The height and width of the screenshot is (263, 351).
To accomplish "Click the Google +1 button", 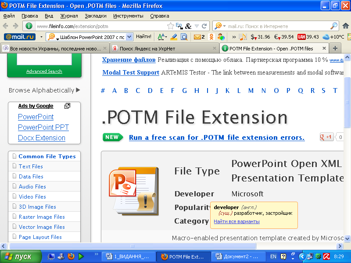I will pos(326,137).
